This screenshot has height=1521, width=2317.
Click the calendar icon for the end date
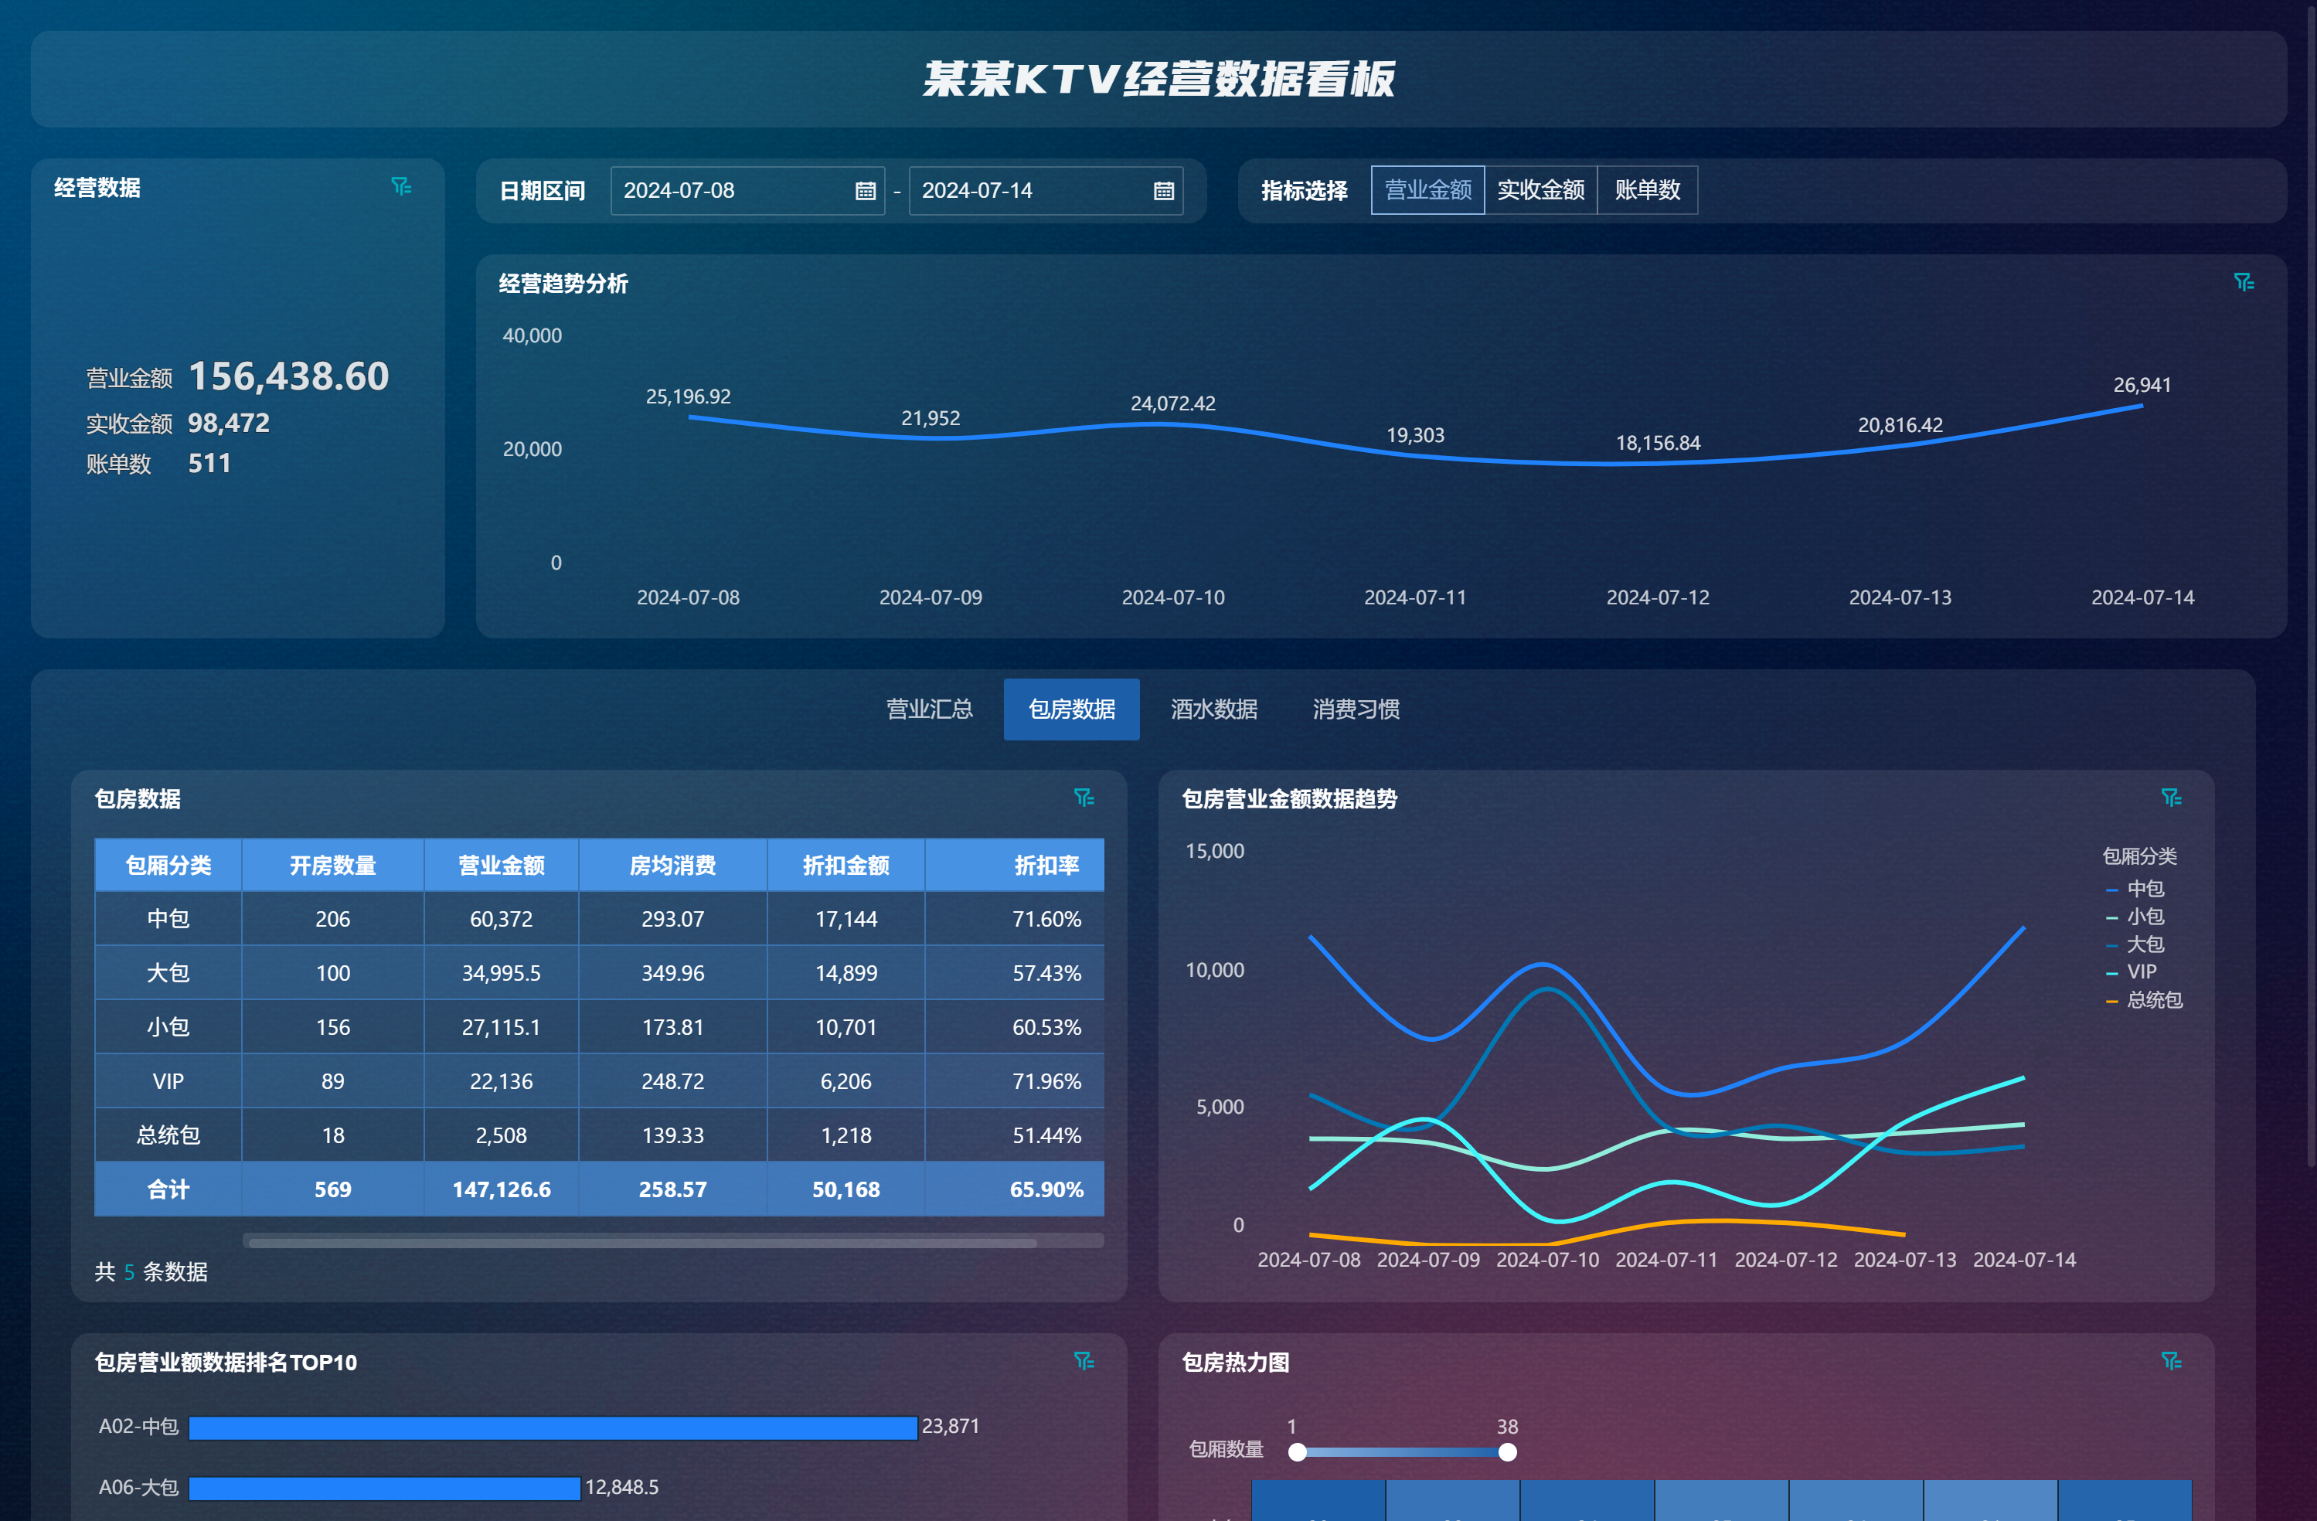pyautogui.click(x=1165, y=191)
